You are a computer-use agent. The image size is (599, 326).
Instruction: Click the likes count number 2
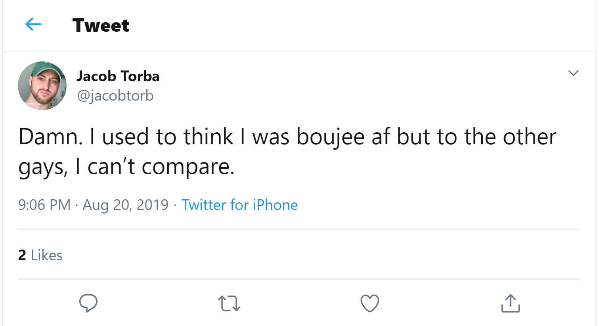point(22,255)
